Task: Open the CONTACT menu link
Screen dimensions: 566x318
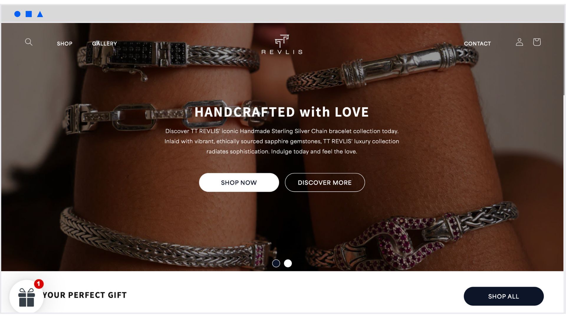Action: pyautogui.click(x=477, y=44)
